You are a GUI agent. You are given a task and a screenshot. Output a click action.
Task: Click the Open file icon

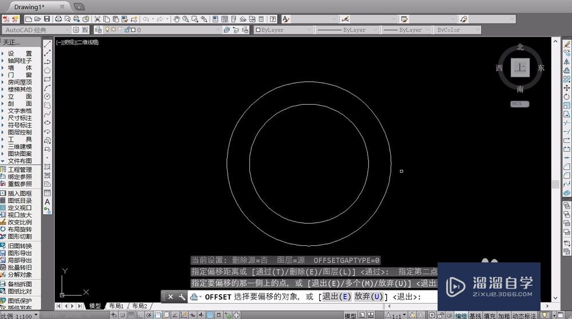[x=37, y=19]
